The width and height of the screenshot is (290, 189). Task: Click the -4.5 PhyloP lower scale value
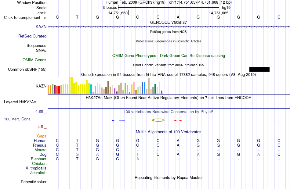[x=40, y=127]
